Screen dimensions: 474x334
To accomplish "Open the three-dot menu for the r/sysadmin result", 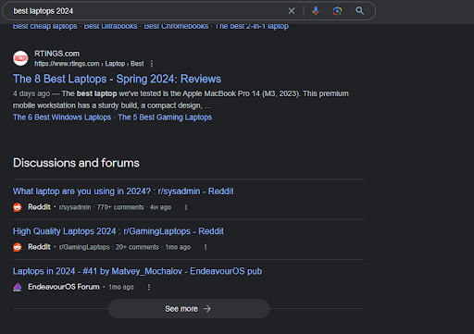I will (186, 207).
